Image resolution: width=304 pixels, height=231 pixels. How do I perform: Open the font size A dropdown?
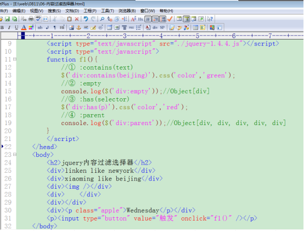pyautogui.click(x=133, y=19)
